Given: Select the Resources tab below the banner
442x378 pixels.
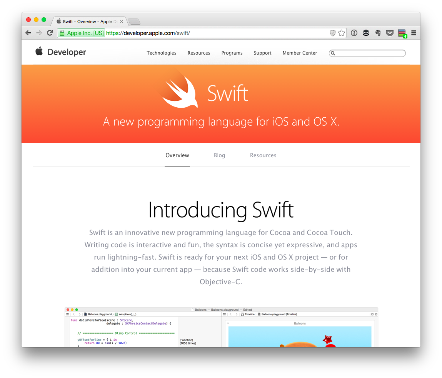Looking at the screenshot, I should pos(263,155).
